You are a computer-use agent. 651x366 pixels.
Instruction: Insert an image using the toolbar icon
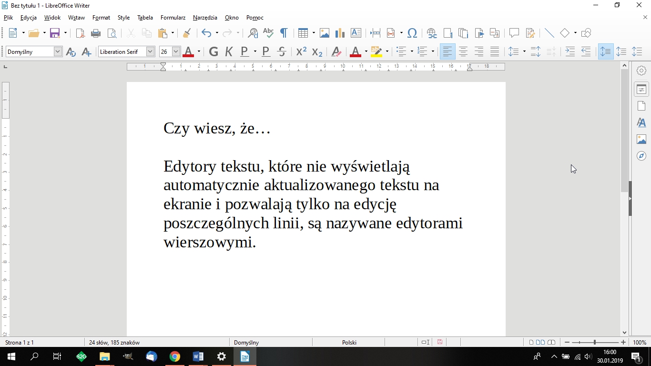click(325, 33)
